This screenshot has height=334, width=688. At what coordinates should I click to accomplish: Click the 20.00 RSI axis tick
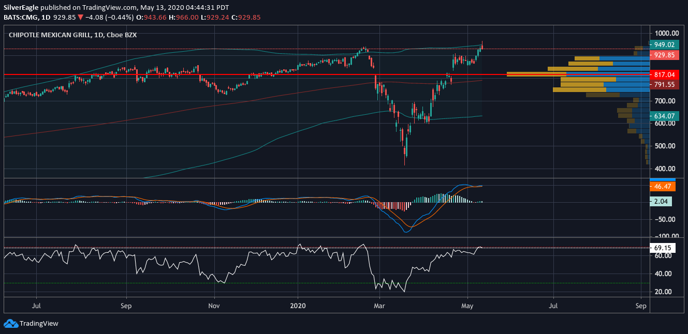pyautogui.click(x=663, y=292)
